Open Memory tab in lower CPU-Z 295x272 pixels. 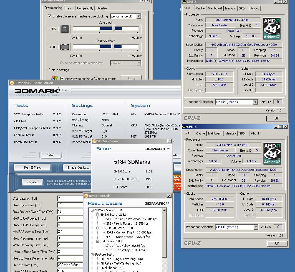pyautogui.click(x=231, y=133)
